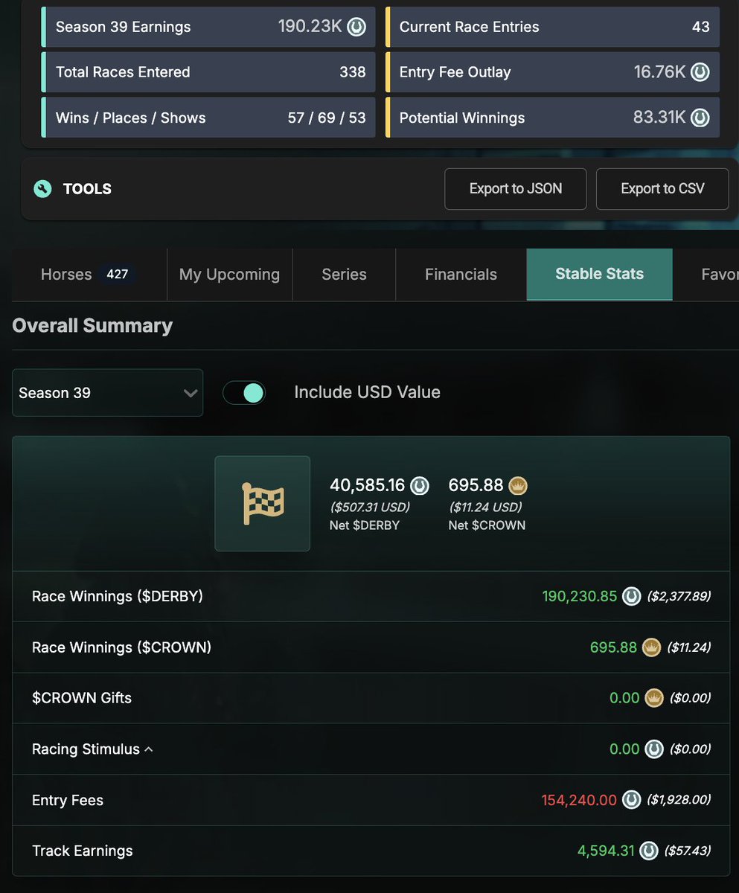Image resolution: width=739 pixels, height=893 pixels.
Task: Click crown icon in Race Winnings ($CROWN) row
Action: click(651, 647)
